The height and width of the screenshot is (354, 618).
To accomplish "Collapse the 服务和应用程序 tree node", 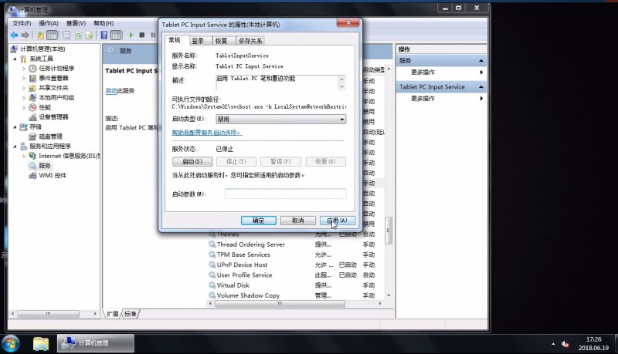I will click(x=15, y=147).
